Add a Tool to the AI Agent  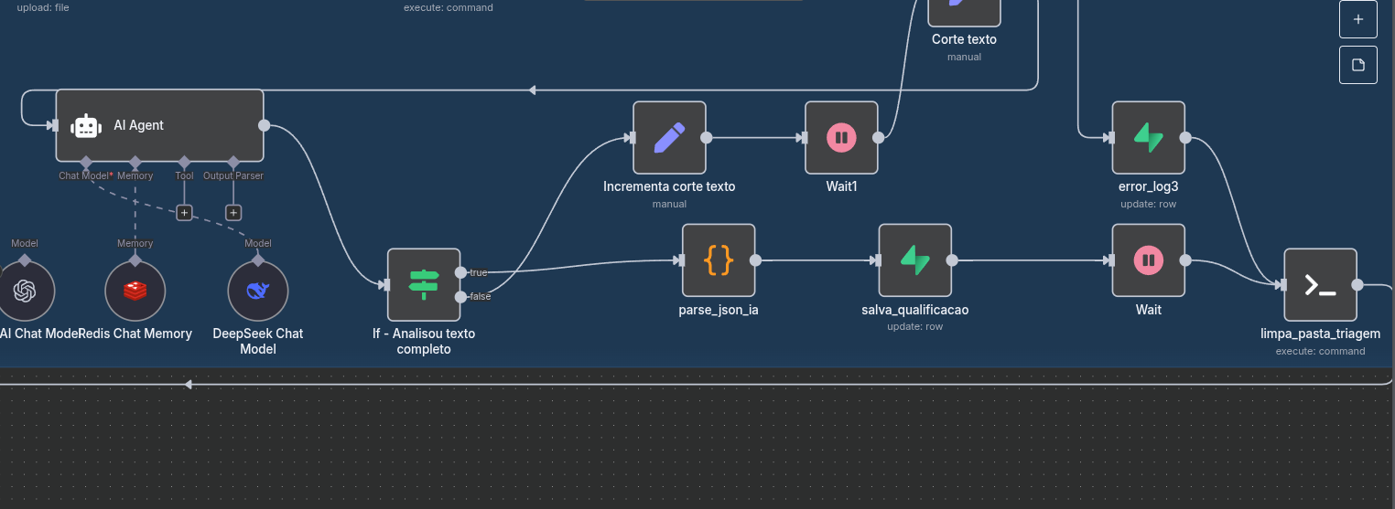pos(184,213)
